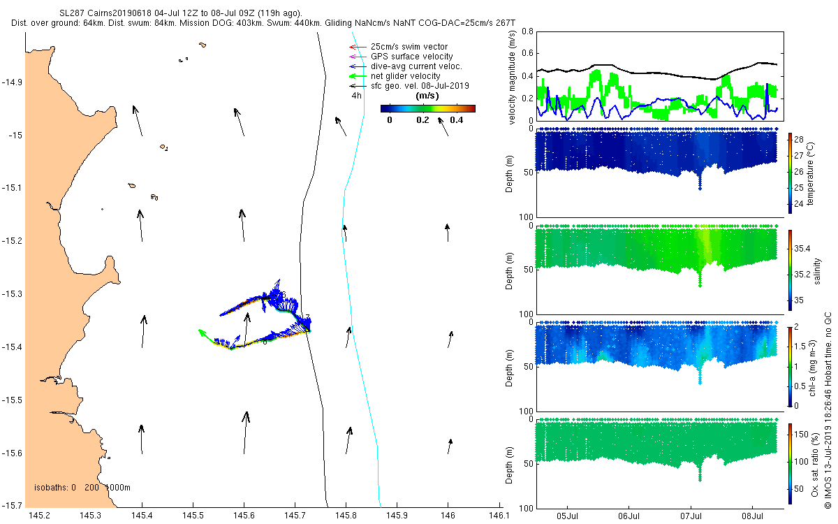838x524 pixels.
Task: Click the salinity depth section plot
Action: (659, 270)
